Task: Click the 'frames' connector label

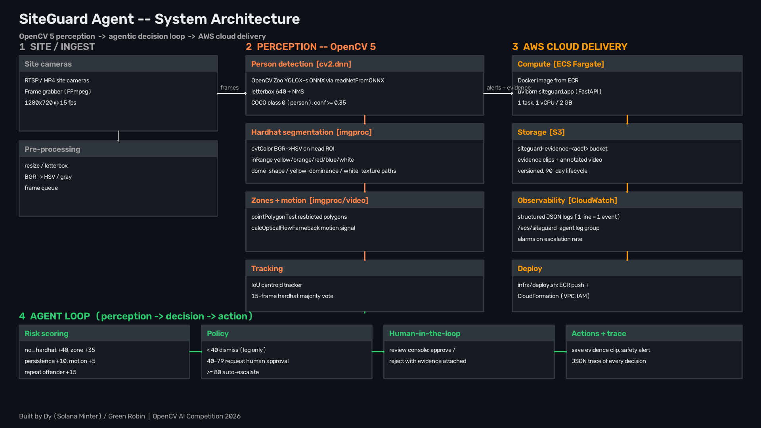Action: click(229, 88)
